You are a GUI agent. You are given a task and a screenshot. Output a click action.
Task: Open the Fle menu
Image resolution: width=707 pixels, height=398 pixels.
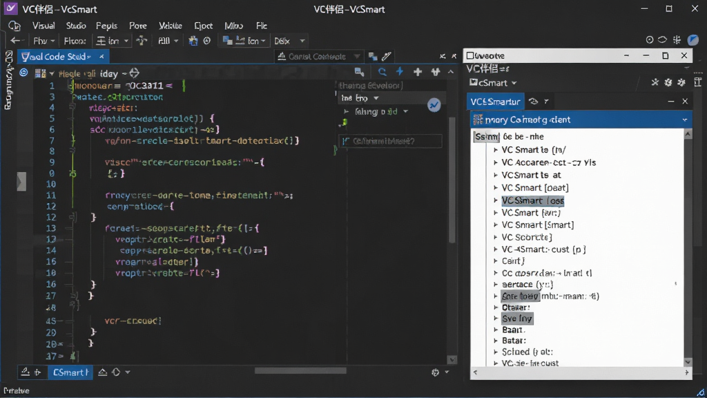point(262,26)
